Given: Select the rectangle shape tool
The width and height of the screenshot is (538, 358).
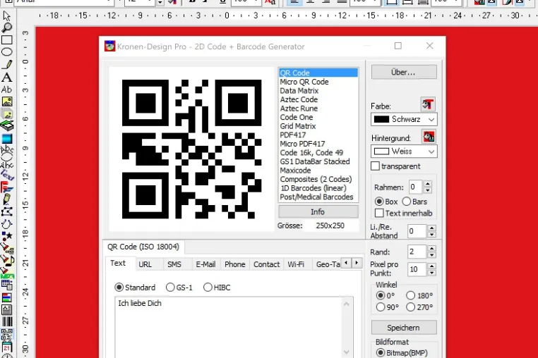Looking at the screenshot, I should (x=7, y=39).
